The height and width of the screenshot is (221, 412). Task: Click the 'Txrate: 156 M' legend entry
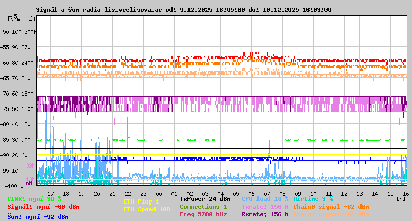click(265, 207)
